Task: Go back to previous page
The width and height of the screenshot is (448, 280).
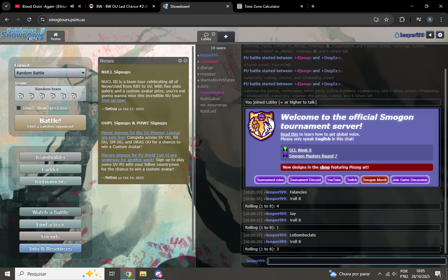Action: 7,20
